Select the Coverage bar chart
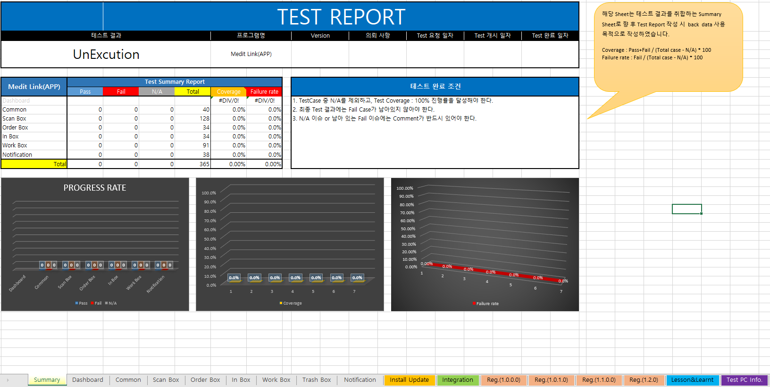This screenshot has height=387, width=770. tap(290, 244)
